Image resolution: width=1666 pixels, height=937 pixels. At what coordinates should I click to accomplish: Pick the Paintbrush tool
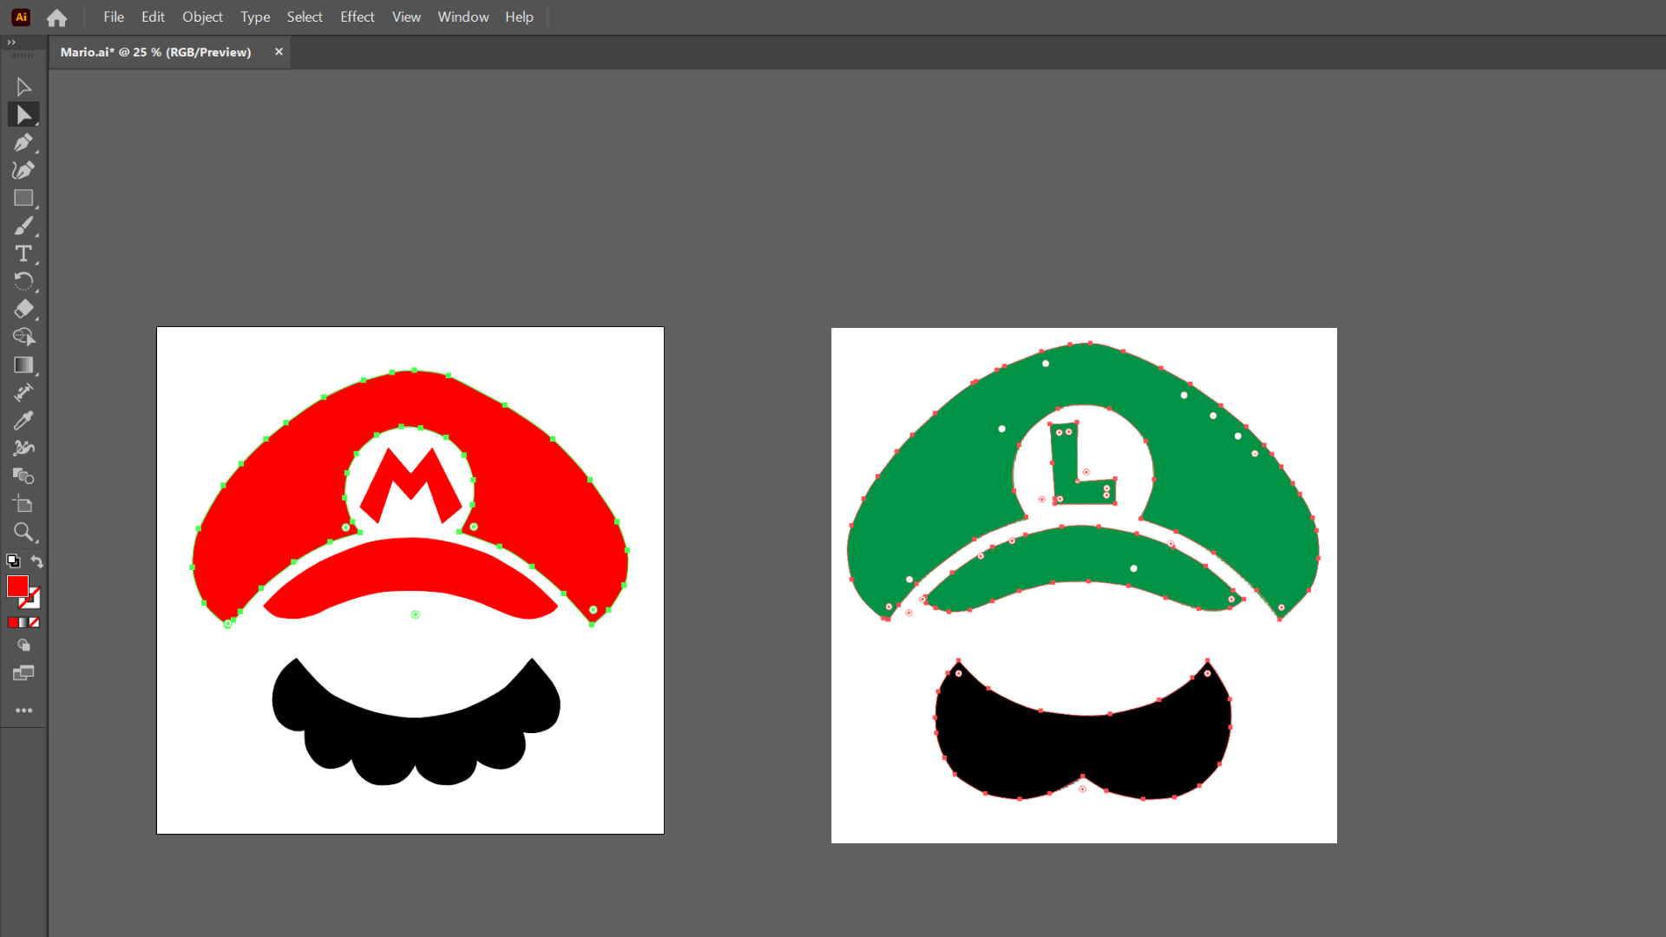(x=23, y=226)
